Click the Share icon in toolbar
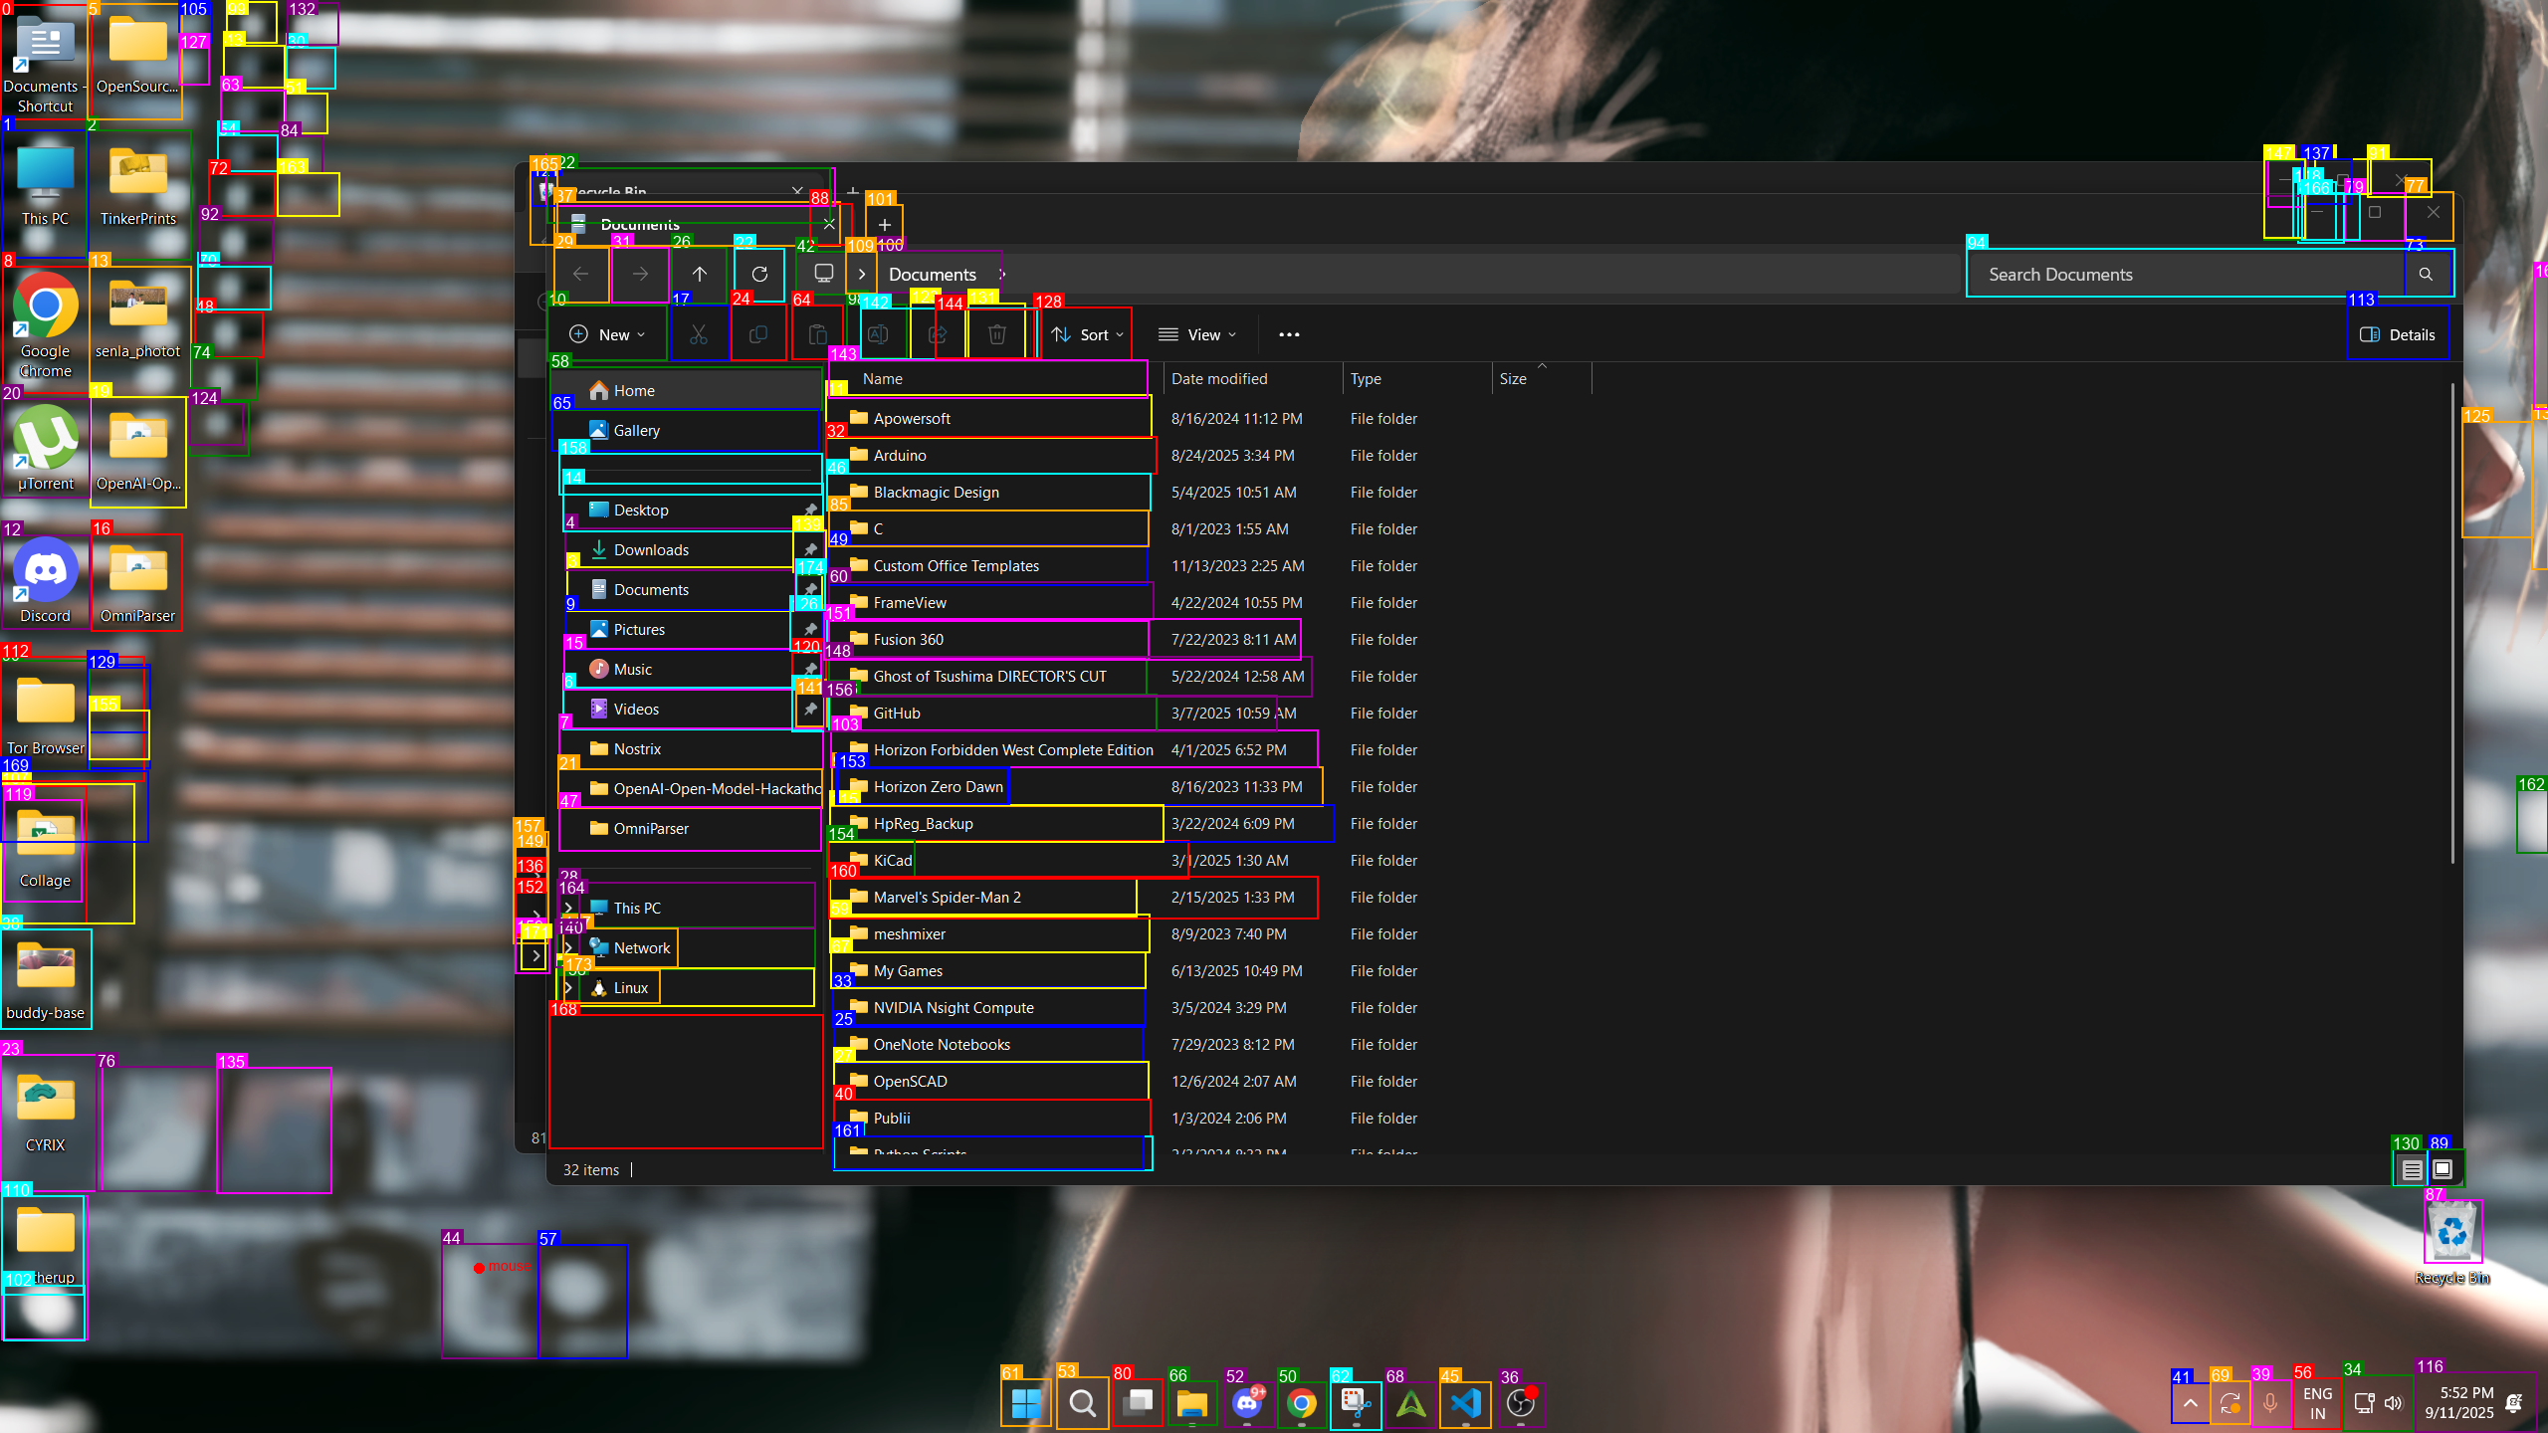 tap(938, 334)
